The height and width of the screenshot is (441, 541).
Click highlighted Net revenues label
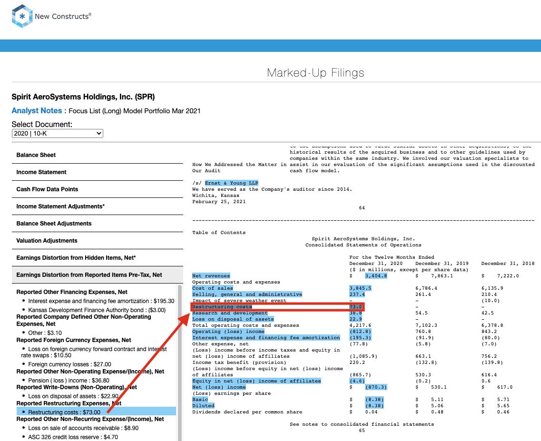pos(211,276)
